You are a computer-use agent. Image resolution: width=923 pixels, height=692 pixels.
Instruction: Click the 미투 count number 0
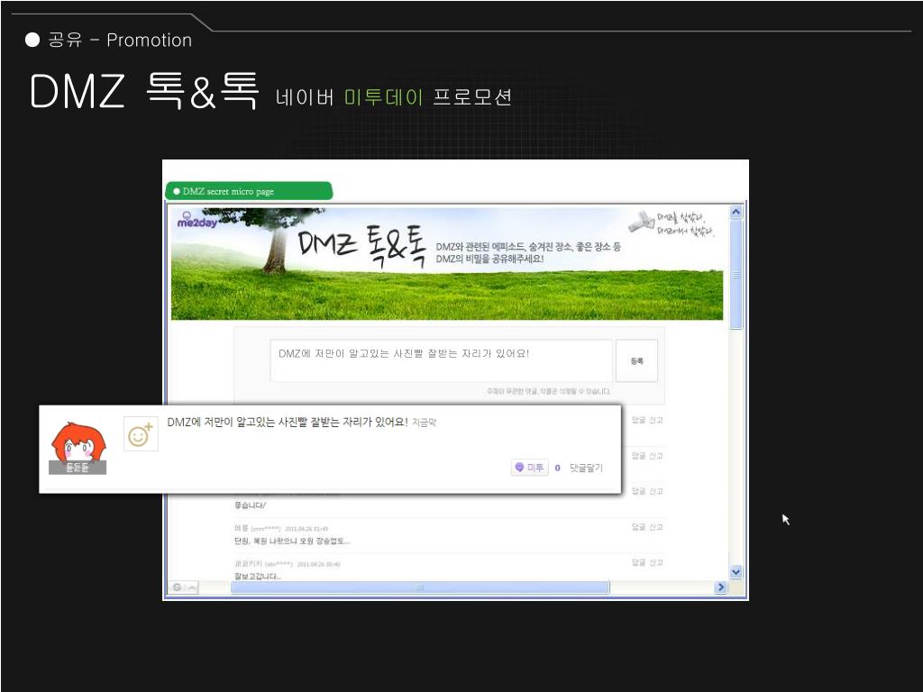tap(557, 468)
